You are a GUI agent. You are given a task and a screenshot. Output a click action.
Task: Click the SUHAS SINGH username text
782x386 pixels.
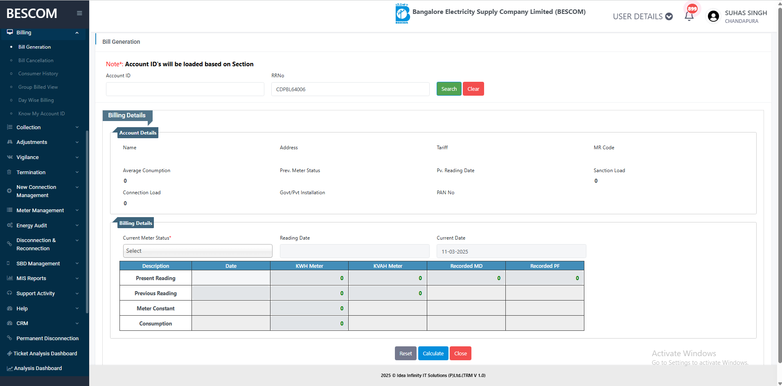tap(746, 13)
